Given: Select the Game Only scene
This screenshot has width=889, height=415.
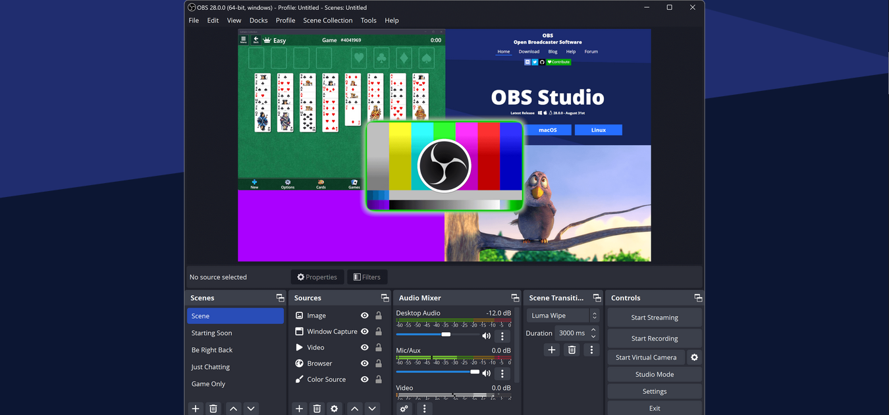Looking at the screenshot, I should [235, 384].
